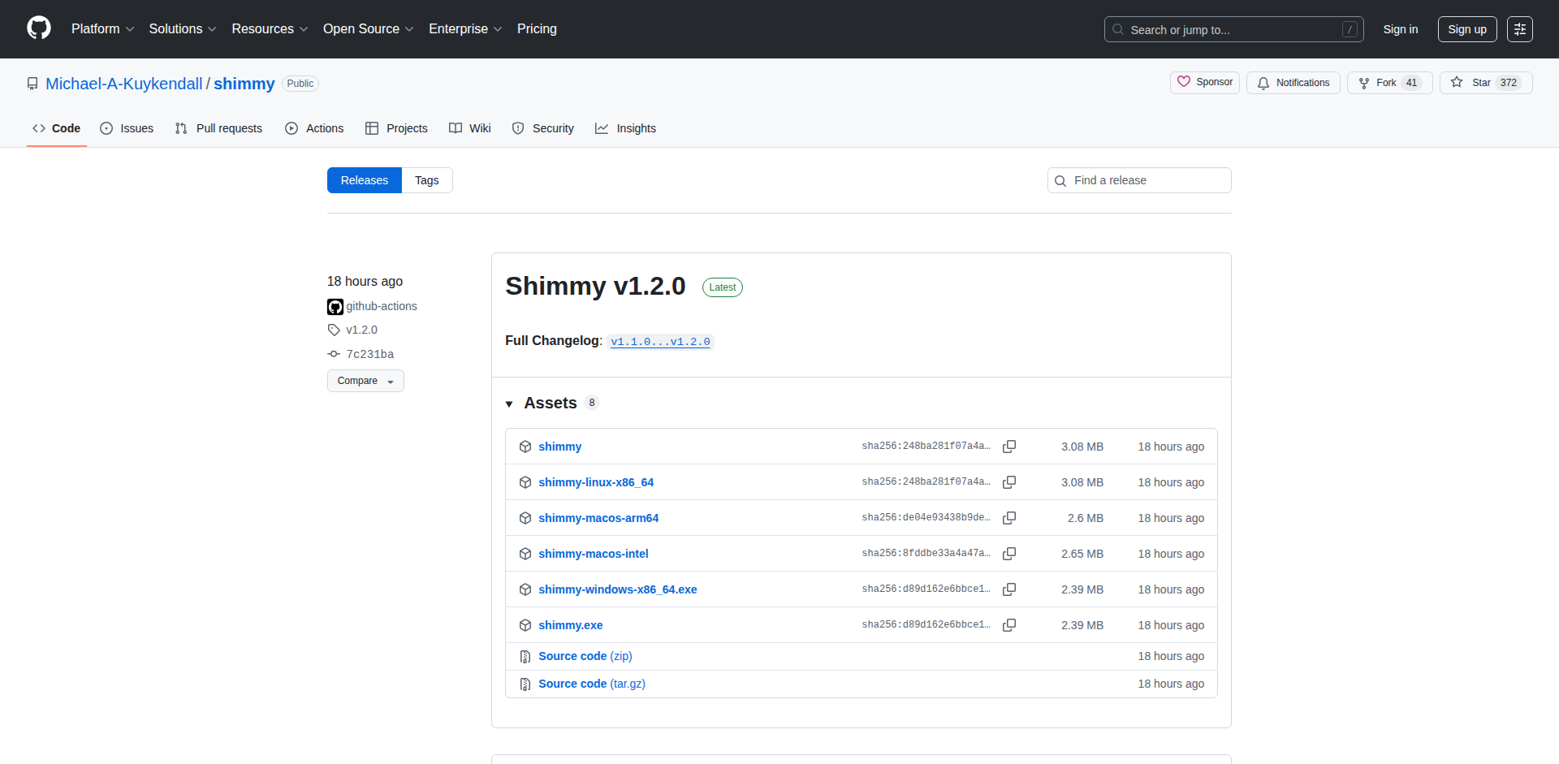1559x764 pixels.
Task: Open the Resources menu dropdown
Action: pyautogui.click(x=270, y=28)
